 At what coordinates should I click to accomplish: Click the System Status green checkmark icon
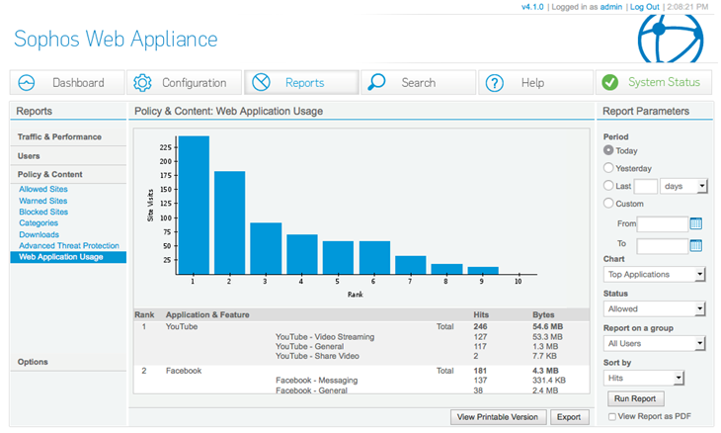(610, 82)
